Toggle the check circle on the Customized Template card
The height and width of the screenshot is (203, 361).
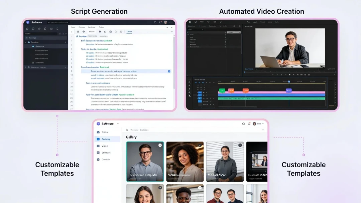[x=160, y=145]
